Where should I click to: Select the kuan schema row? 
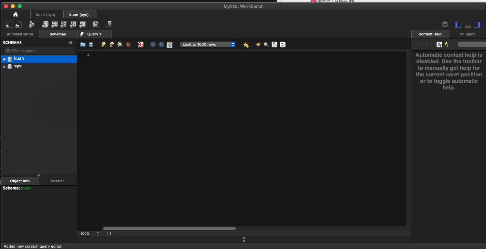coord(39,59)
